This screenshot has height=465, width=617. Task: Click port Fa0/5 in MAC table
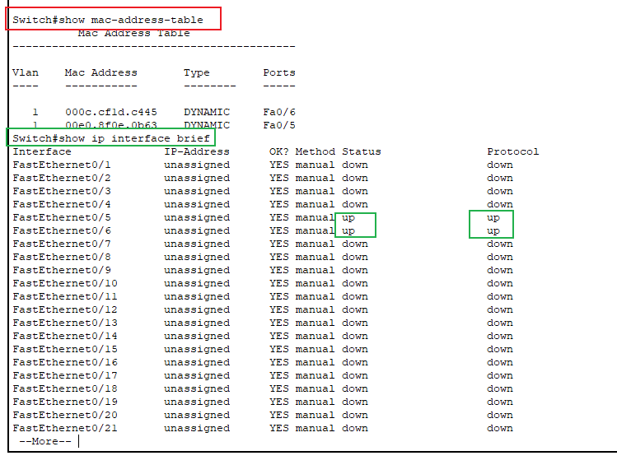tap(279, 125)
